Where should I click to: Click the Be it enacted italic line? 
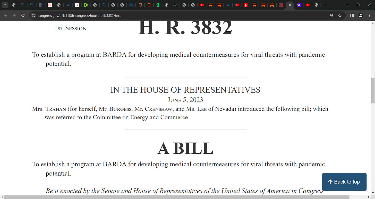click(184, 191)
